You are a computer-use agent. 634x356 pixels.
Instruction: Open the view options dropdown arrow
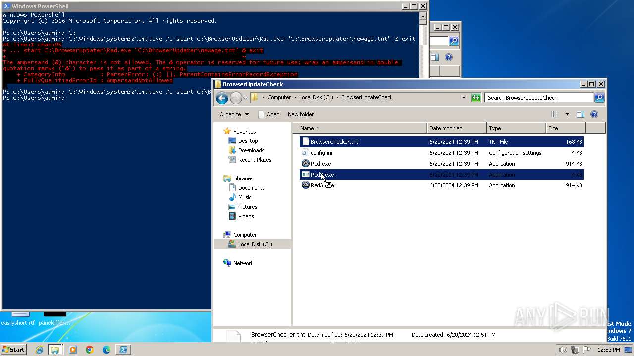coord(567,114)
